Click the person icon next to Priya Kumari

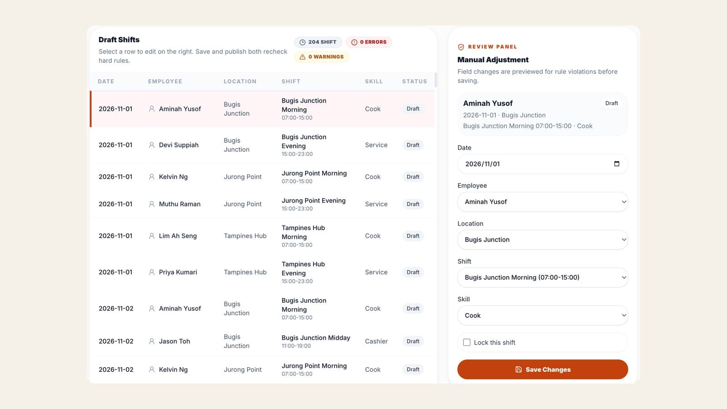click(152, 272)
